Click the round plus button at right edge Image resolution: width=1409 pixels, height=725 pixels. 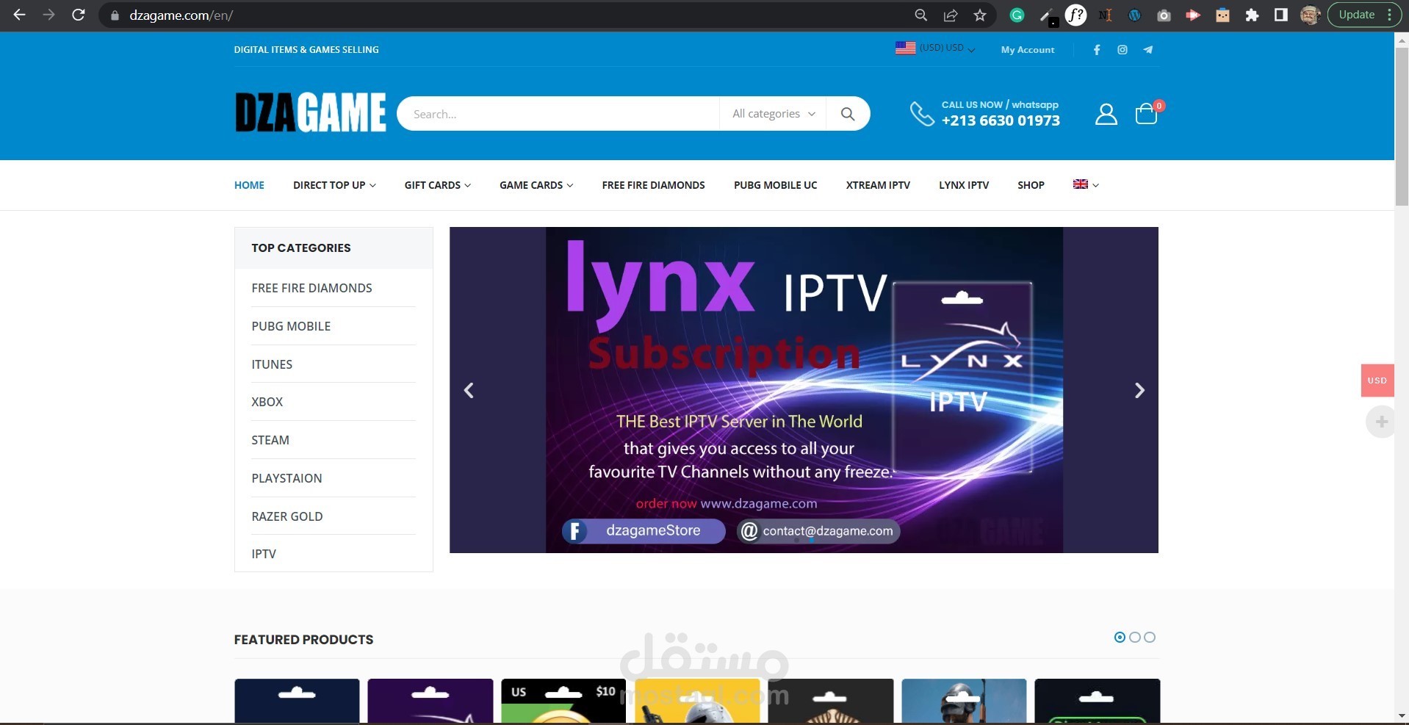(x=1381, y=422)
